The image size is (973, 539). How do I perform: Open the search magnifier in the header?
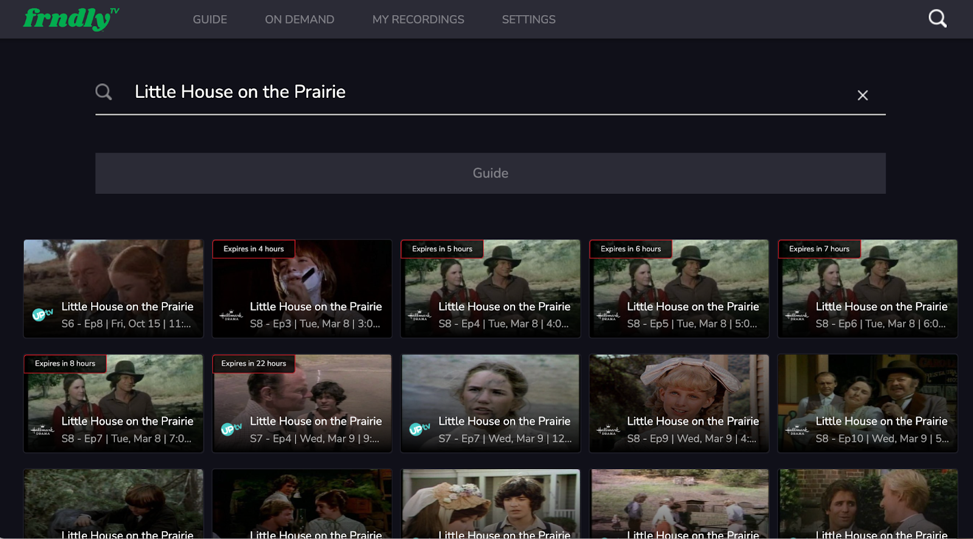(937, 19)
